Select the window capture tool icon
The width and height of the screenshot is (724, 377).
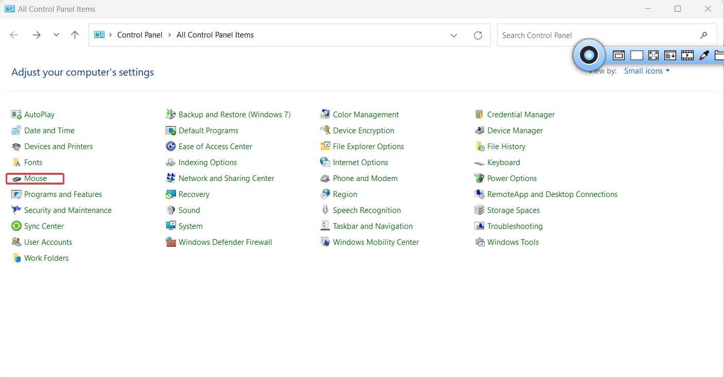[x=619, y=55]
